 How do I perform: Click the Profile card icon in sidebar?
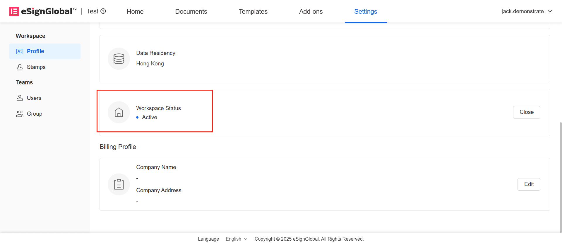[20, 51]
